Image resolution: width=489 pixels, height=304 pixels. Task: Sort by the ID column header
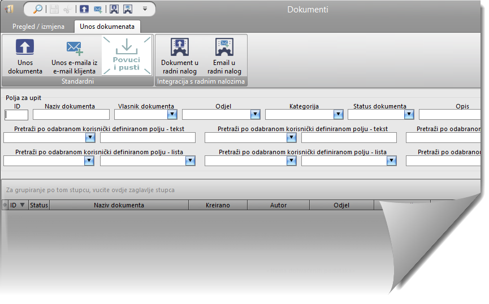pos(18,205)
